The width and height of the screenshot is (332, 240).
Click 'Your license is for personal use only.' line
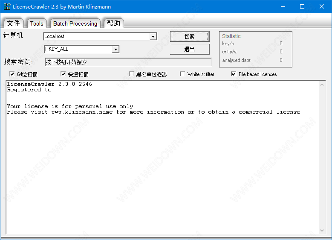71,106
